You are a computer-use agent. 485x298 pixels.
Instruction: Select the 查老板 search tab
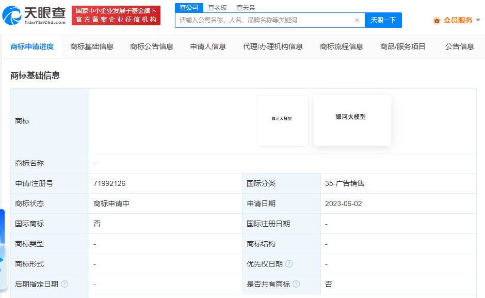[217, 8]
